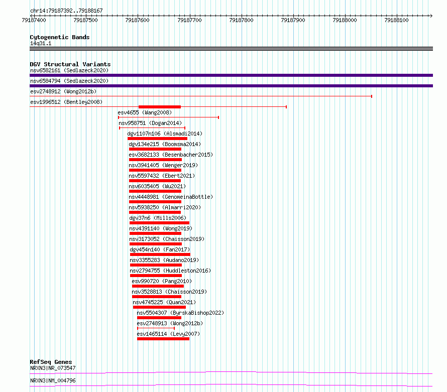Open variant nsv3941405 (Wenger2019)
Image resolution: width=447 pixels, height=392 pixels.
(x=163, y=165)
